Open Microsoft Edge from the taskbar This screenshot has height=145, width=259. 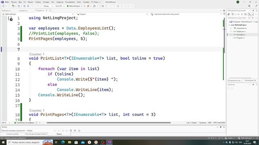pos(63,142)
